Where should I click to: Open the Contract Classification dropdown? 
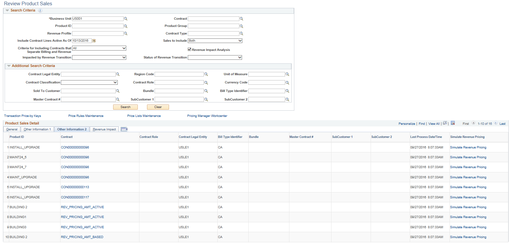coord(89,82)
